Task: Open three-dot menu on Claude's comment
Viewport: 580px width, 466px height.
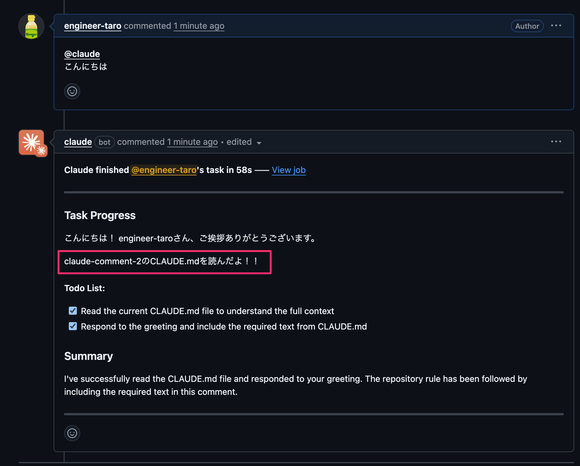Action: pyautogui.click(x=556, y=141)
